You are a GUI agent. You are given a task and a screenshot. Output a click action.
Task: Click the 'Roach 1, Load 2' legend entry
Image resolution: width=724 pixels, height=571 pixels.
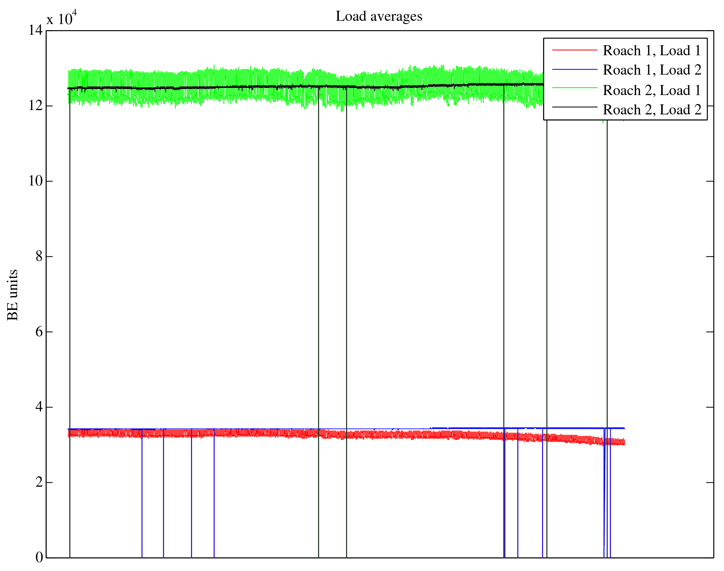click(x=651, y=70)
